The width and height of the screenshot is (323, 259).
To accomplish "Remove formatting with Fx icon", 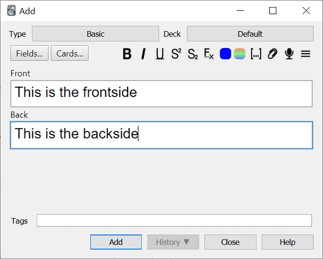I will click(209, 54).
